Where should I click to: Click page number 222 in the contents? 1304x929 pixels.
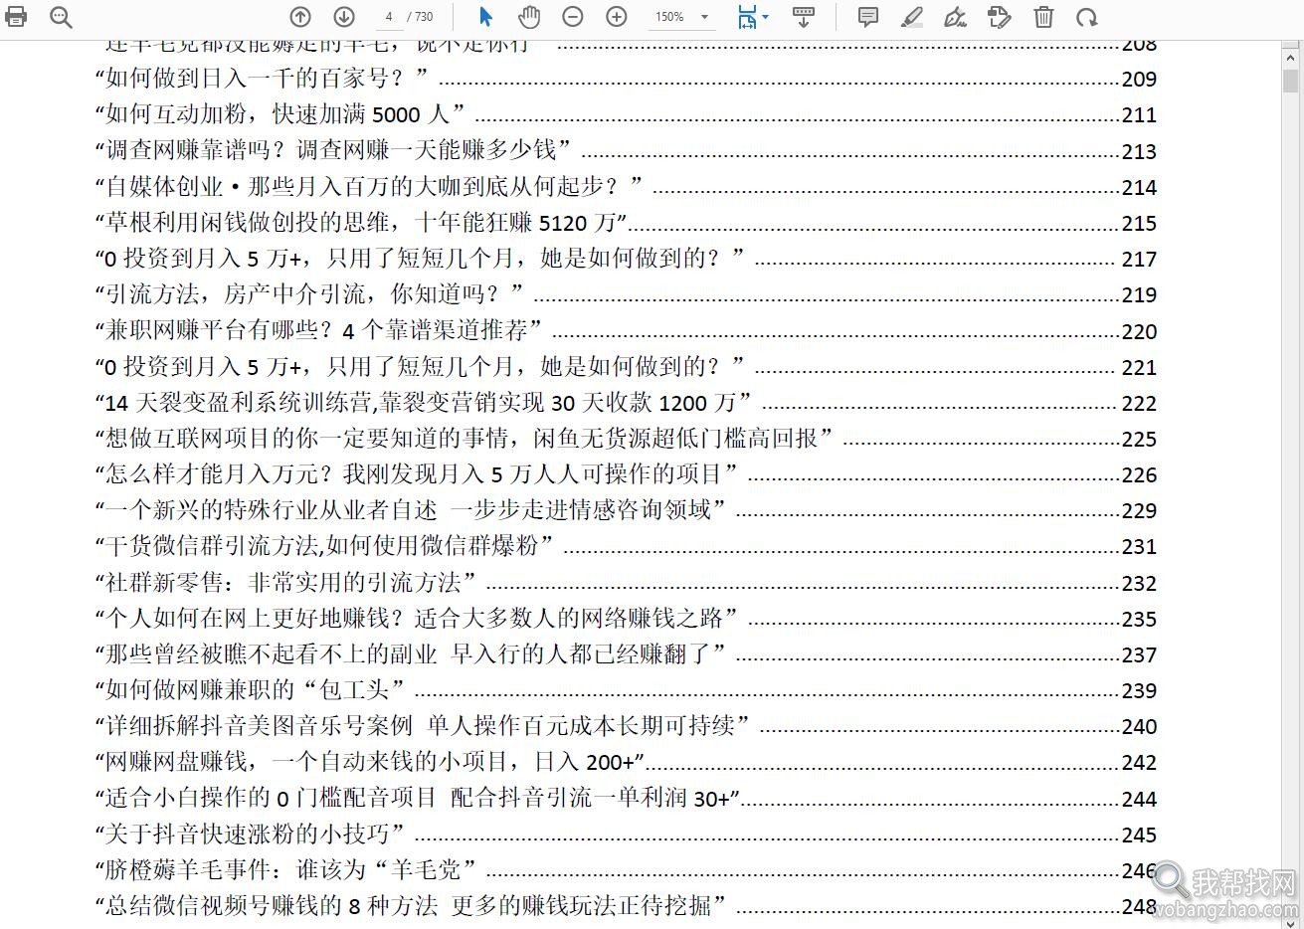[x=1139, y=403]
